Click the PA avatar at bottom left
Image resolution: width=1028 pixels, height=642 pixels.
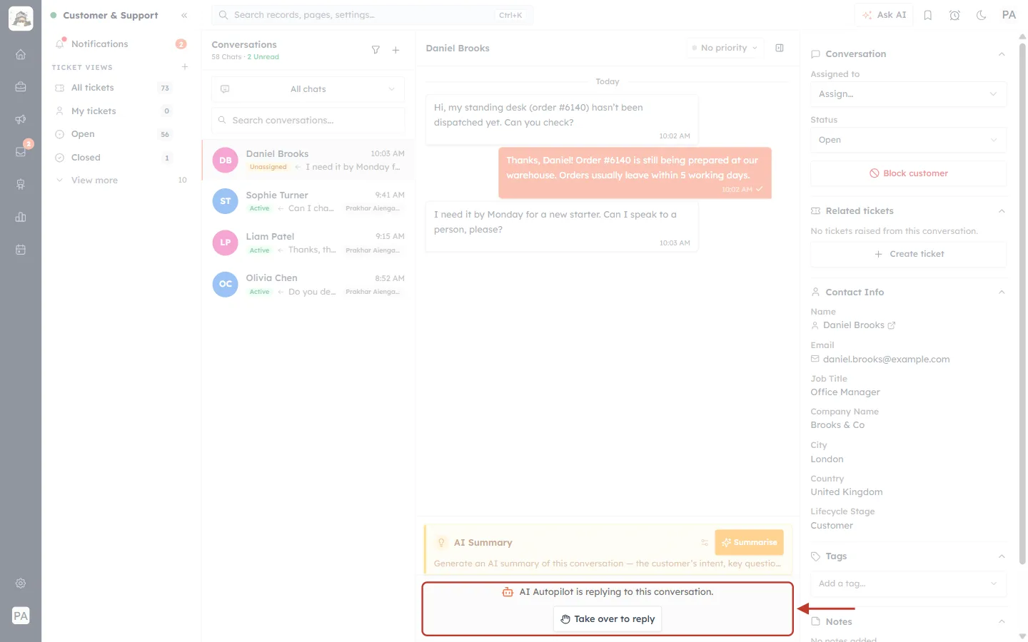pos(21,616)
